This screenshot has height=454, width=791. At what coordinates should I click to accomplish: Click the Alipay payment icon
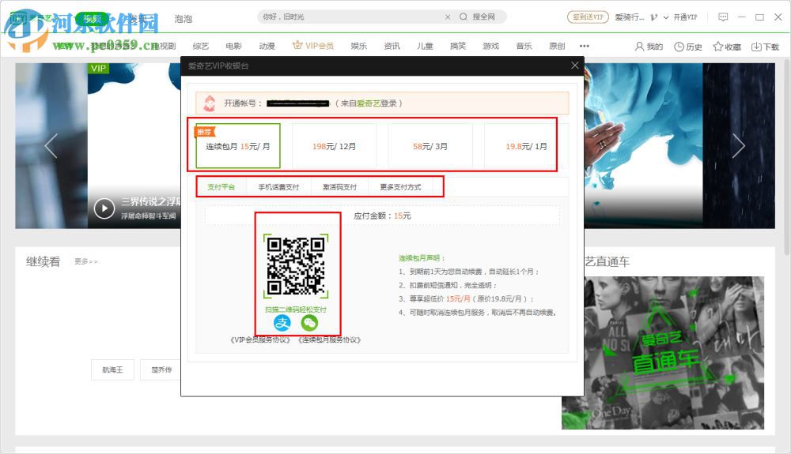click(x=282, y=323)
